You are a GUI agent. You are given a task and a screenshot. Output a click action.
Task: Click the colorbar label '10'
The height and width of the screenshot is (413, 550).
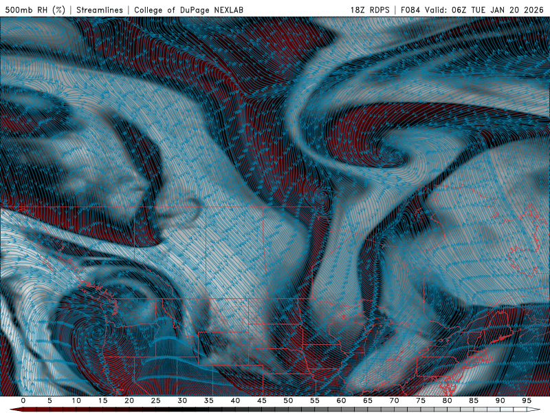pos(76,401)
